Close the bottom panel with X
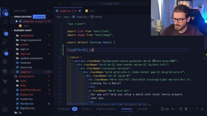The image size is (207, 116). pos(202,109)
